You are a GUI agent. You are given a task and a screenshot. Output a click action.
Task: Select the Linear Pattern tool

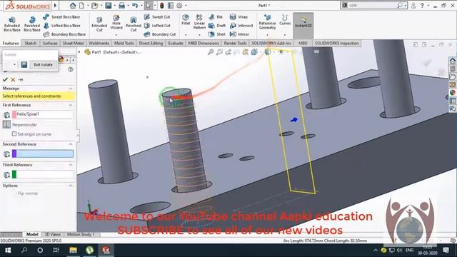[x=199, y=22]
